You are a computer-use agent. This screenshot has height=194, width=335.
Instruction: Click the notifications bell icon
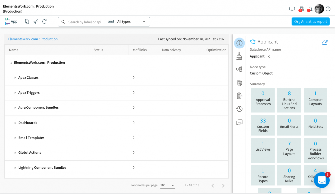309,9
